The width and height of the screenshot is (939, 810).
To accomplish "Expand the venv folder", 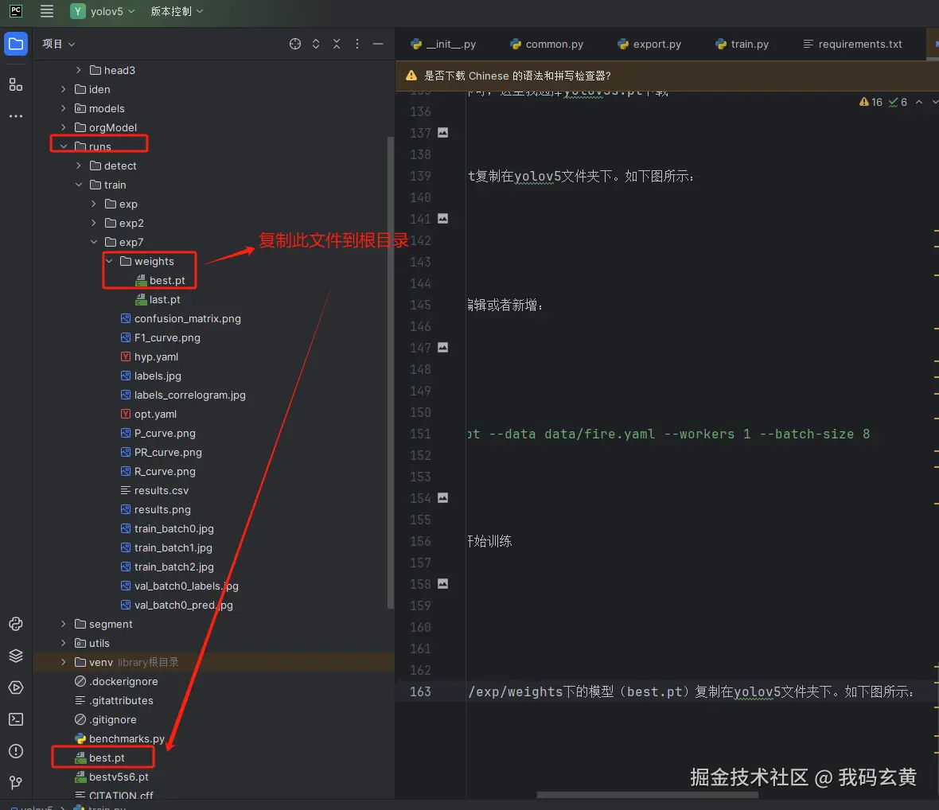I will click(64, 662).
